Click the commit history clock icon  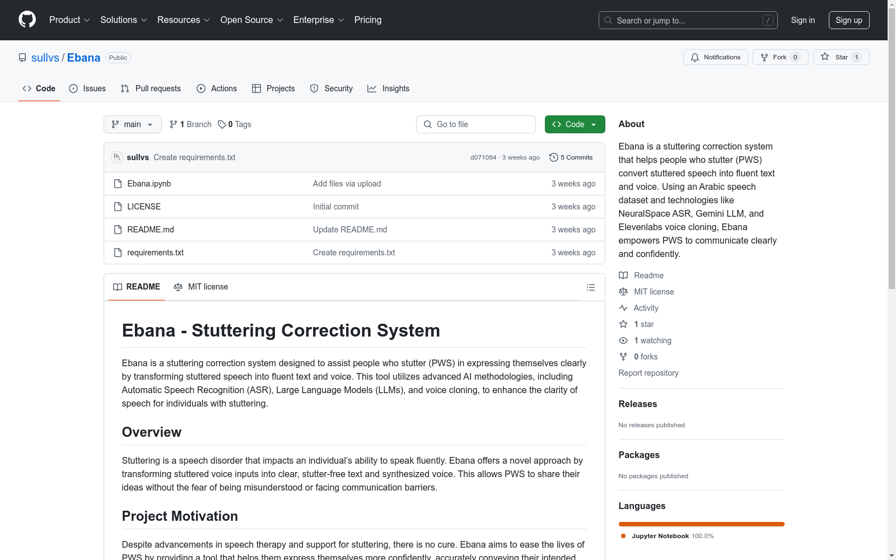click(553, 157)
